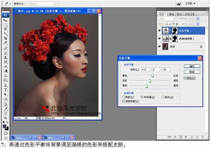Click the Ps logo atop the toolbox

pyautogui.click(x=6, y=15)
